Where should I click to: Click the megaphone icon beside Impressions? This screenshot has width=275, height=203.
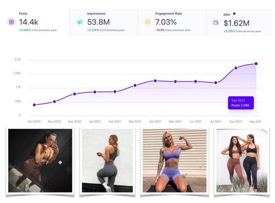pos(79,22)
